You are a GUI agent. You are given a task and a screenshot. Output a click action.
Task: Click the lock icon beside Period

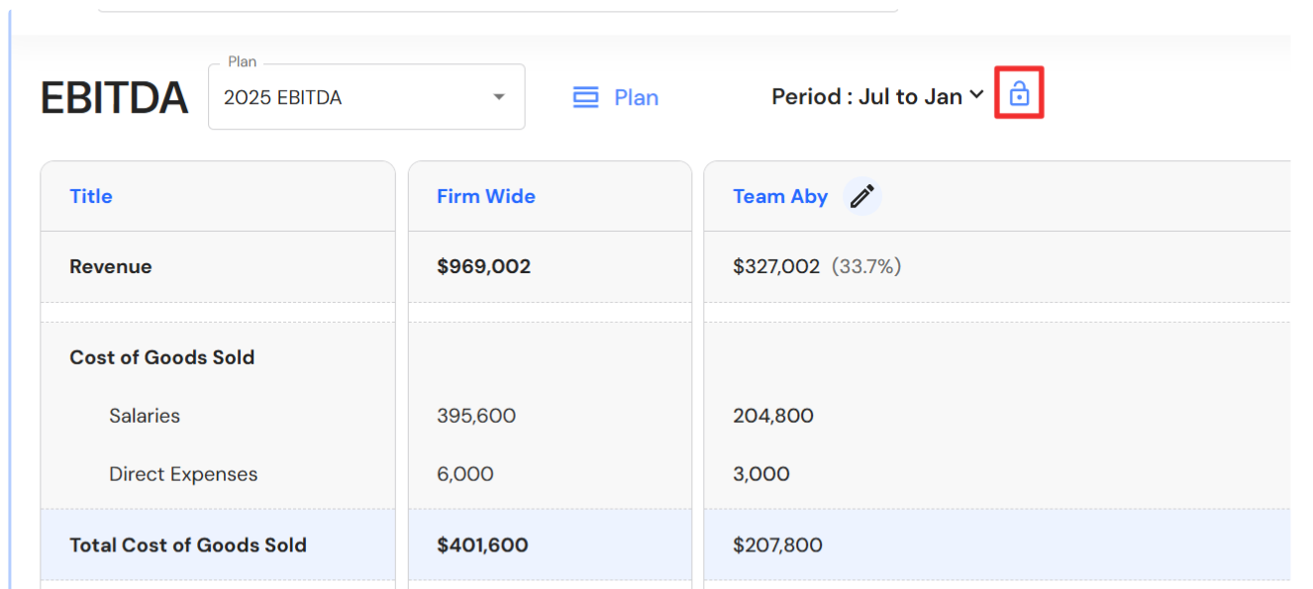(x=1019, y=94)
